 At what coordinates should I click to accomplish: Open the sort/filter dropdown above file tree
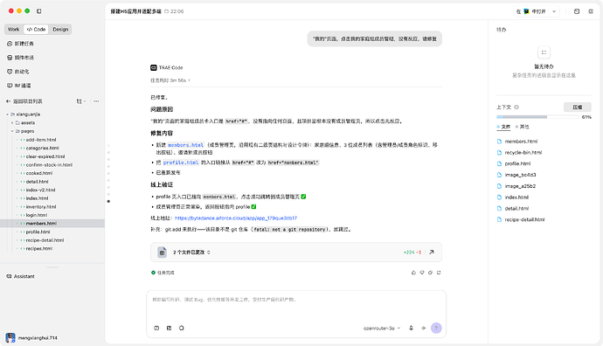click(x=80, y=101)
